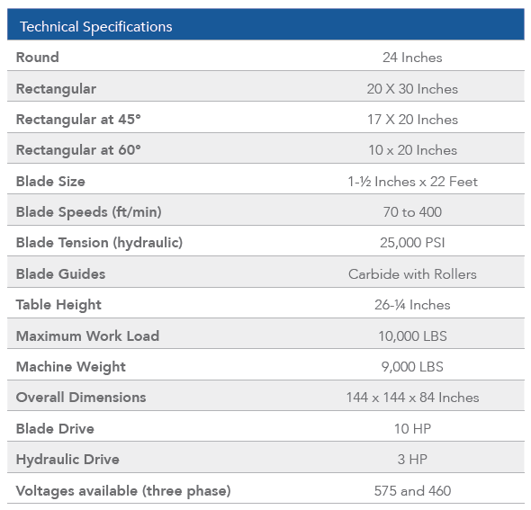Screen dimensions: 531x510
Task: Select the Rectangular at 45° label
Action: click(x=78, y=120)
